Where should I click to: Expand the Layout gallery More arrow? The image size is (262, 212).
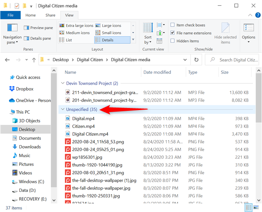click(x=133, y=39)
